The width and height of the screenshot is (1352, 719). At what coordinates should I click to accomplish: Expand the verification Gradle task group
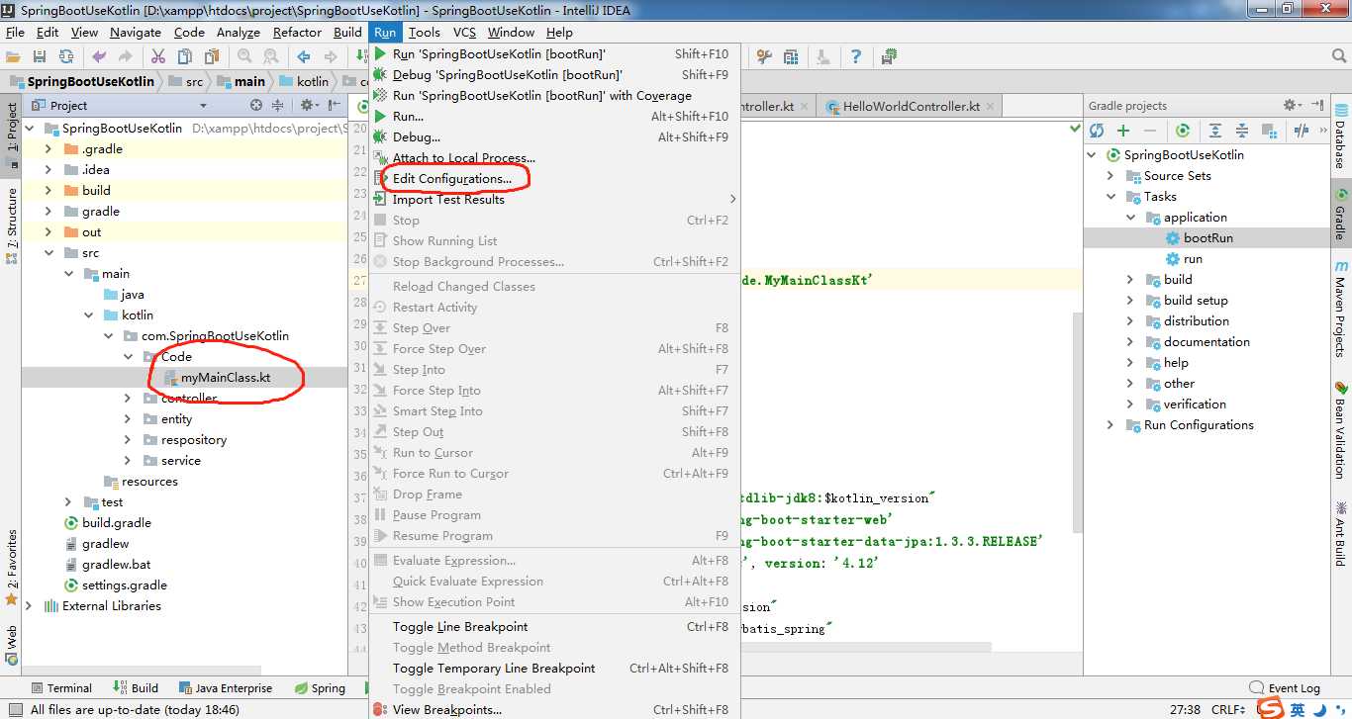1130,404
